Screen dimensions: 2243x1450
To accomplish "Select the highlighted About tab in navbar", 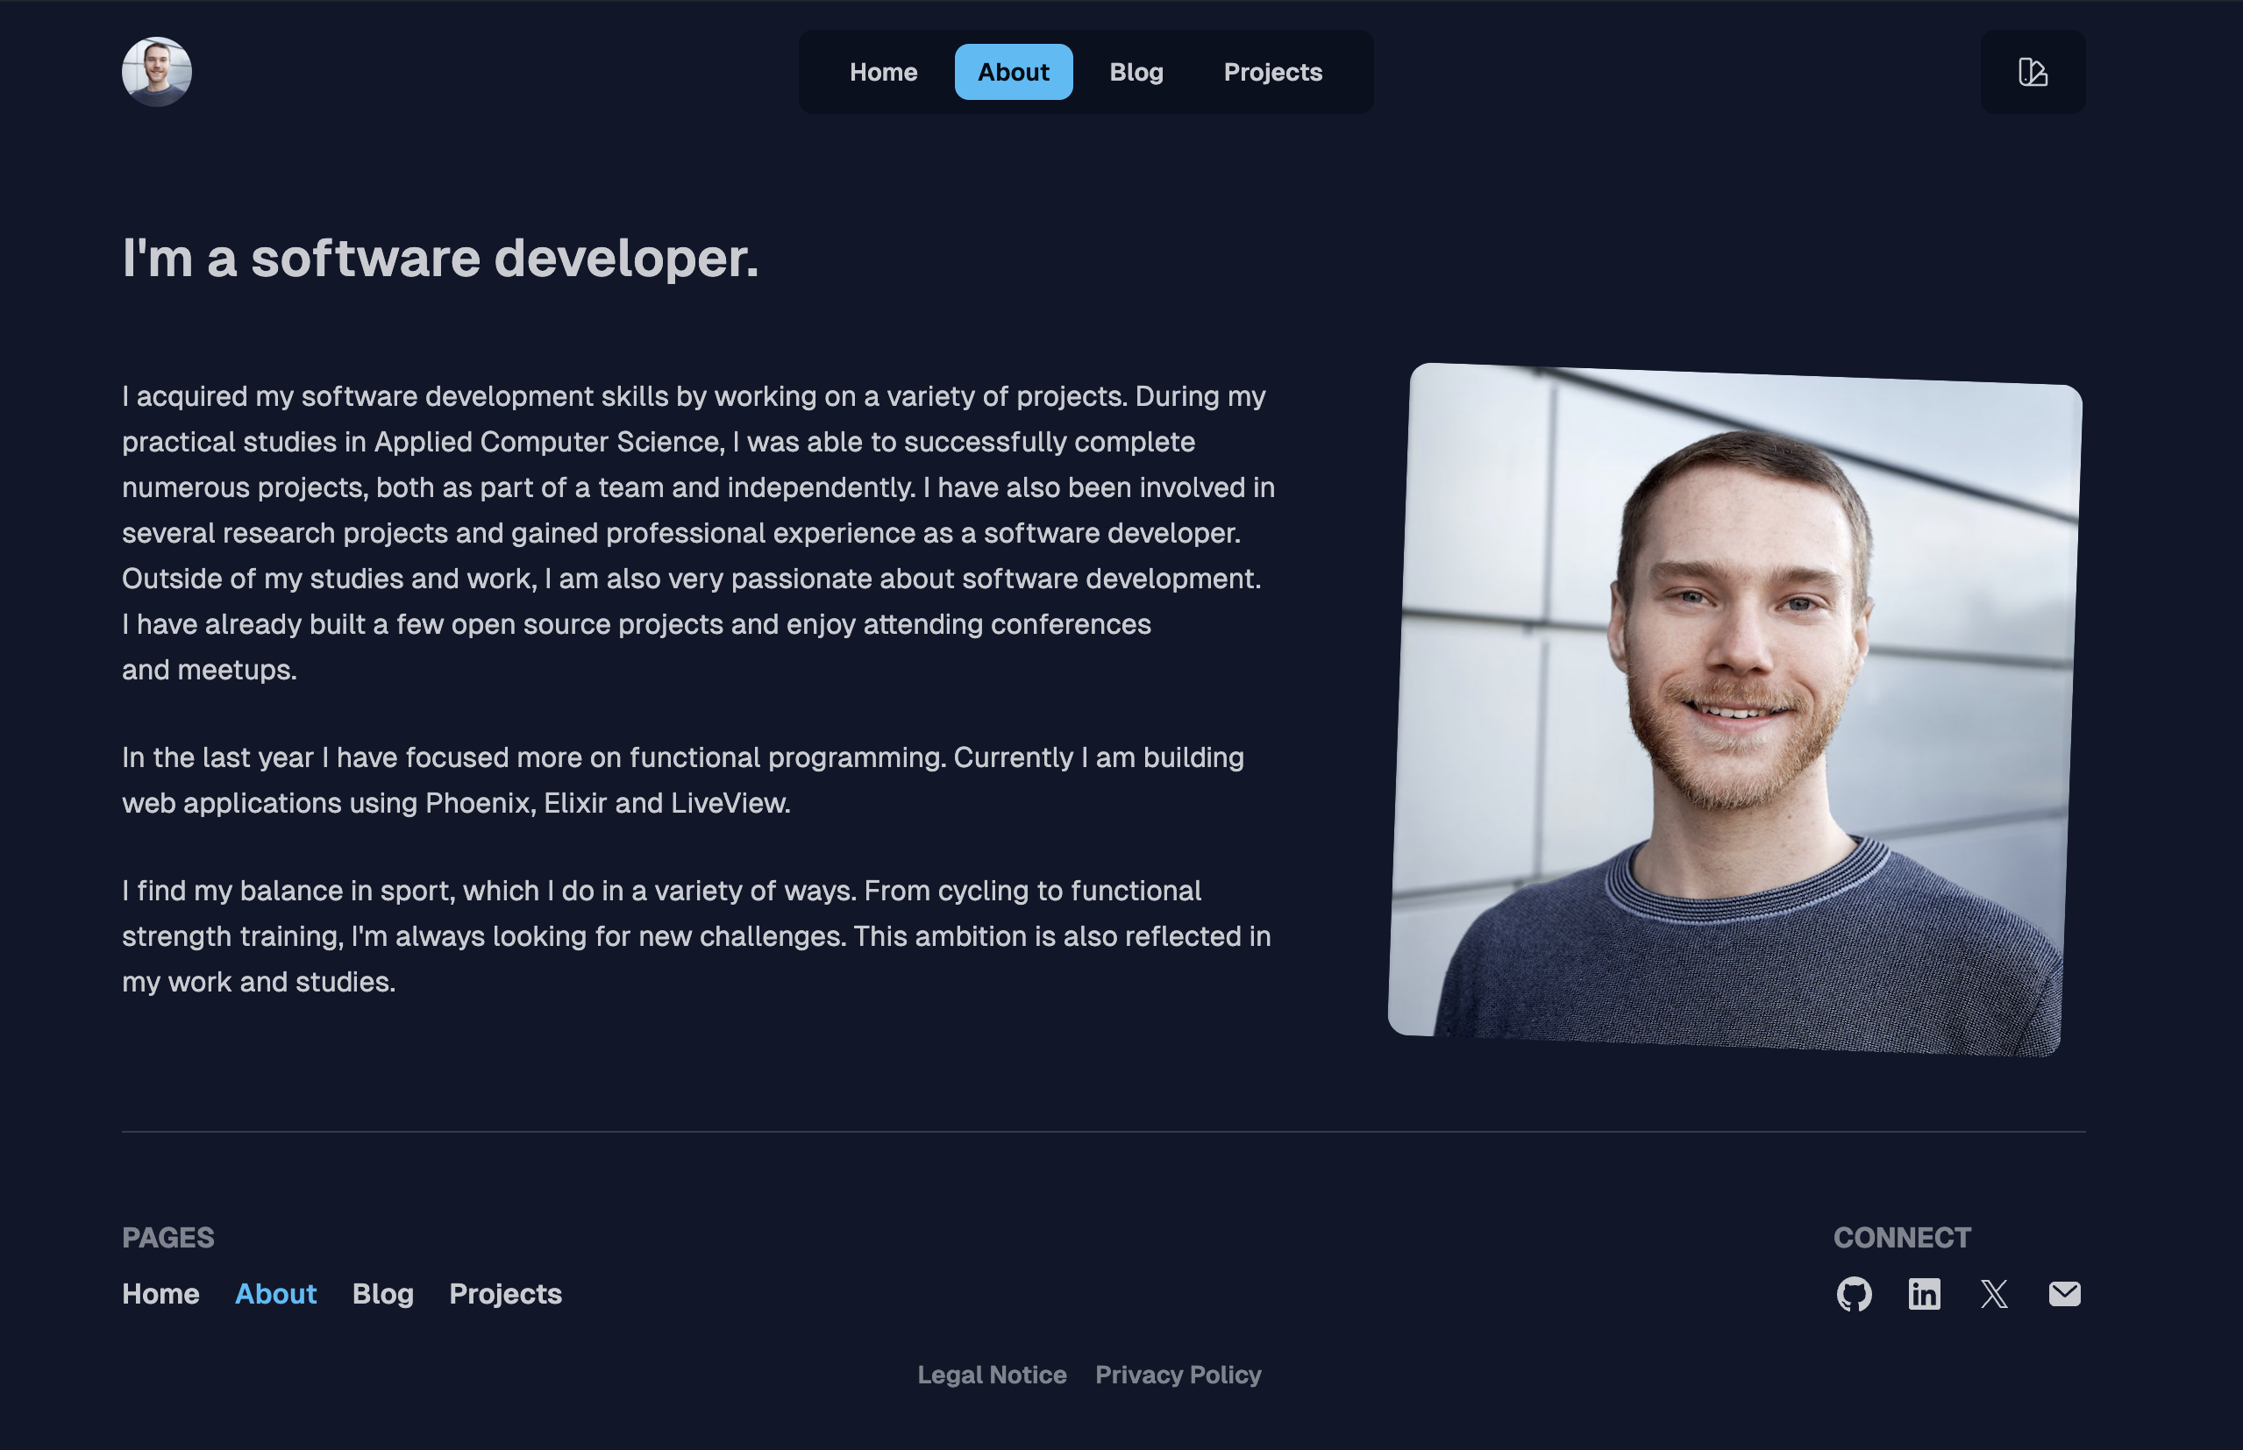I will 1012,72.
